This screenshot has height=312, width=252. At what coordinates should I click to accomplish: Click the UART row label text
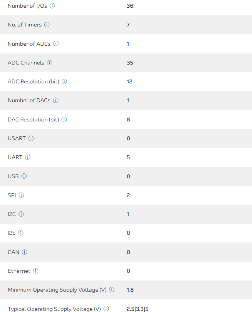click(x=15, y=157)
